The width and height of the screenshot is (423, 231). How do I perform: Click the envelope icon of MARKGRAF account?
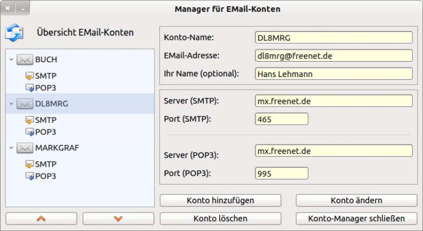(25, 148)
